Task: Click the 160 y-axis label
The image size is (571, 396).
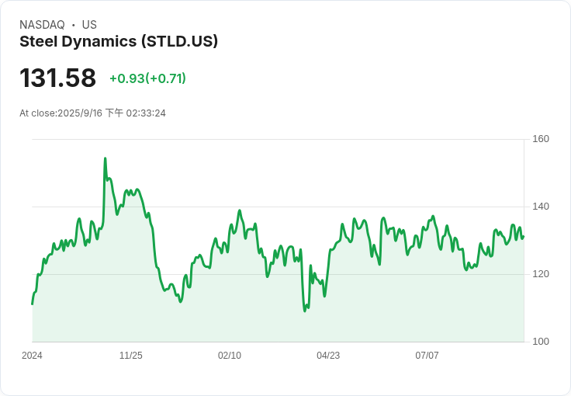Action: click(541, 139)
